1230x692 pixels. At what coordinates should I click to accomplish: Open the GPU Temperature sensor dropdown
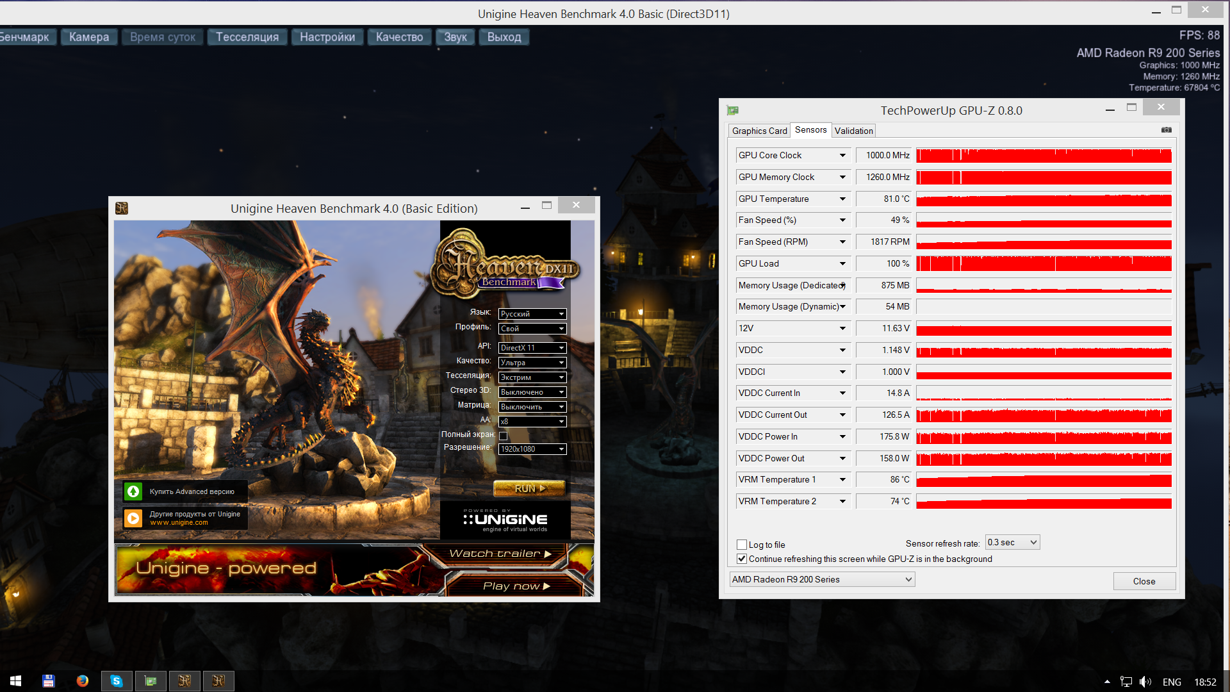pos(842,199)
